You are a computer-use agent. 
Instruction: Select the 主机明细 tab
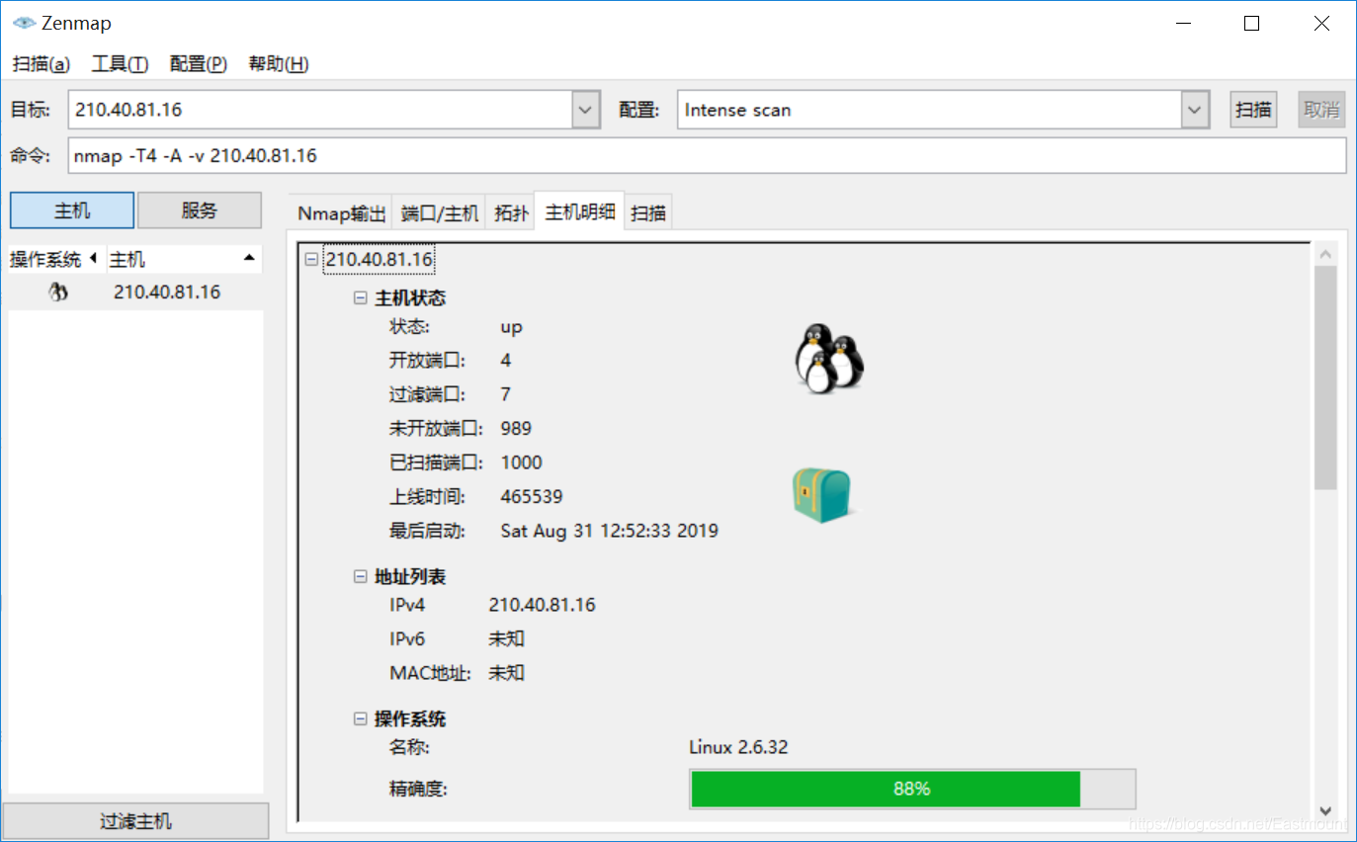tap(580, 211)
